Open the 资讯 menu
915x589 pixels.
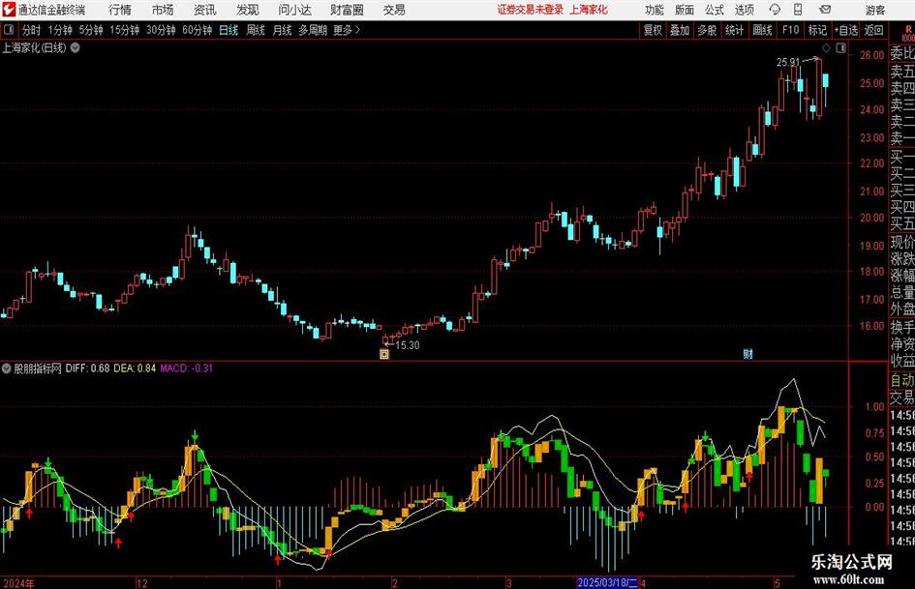[205, 10]
